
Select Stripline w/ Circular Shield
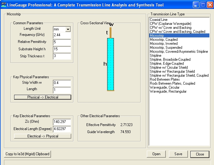pyautogui.click(x=179, y=67)
